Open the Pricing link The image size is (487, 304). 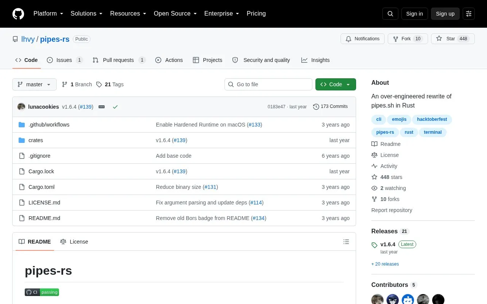[x=256, y=14]
